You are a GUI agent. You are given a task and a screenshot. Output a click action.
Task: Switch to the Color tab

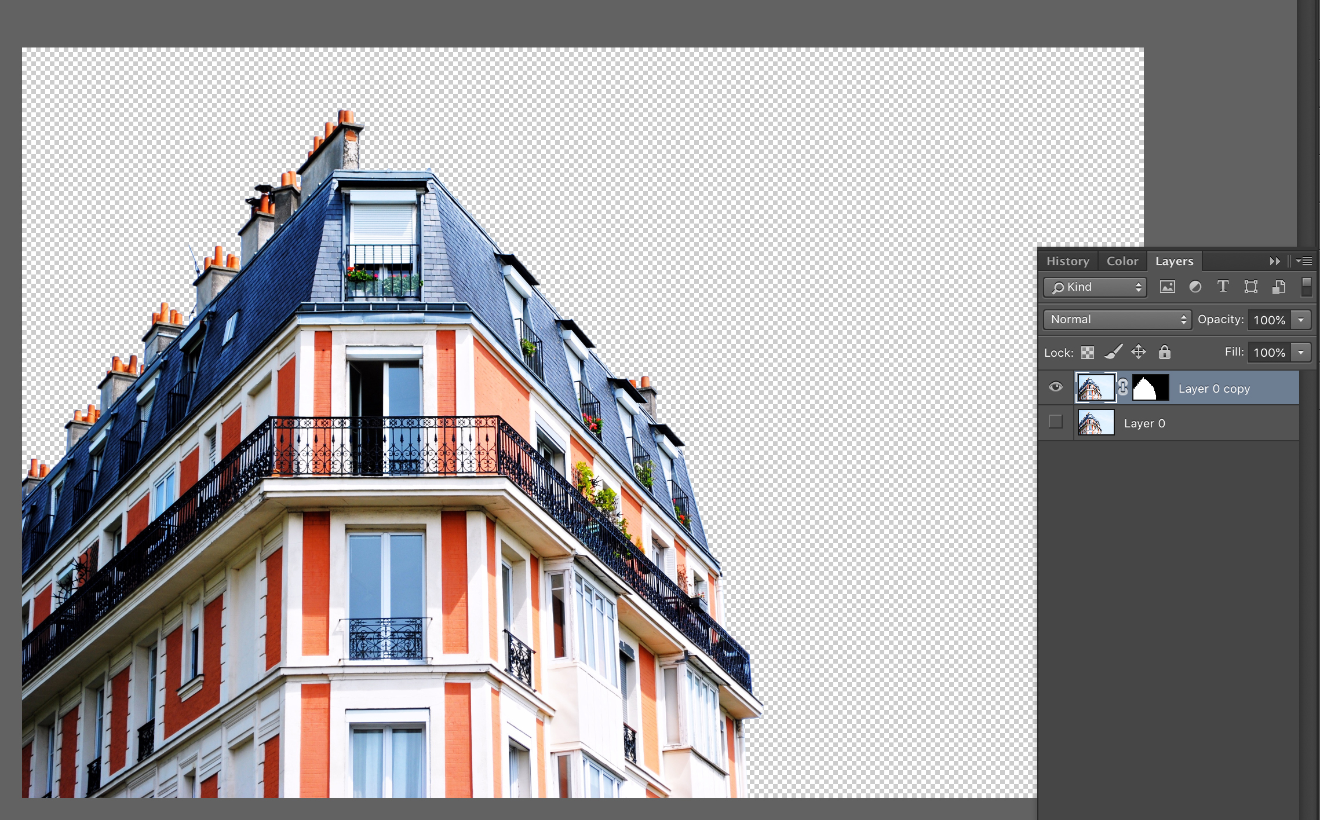tap(1121, 262)
